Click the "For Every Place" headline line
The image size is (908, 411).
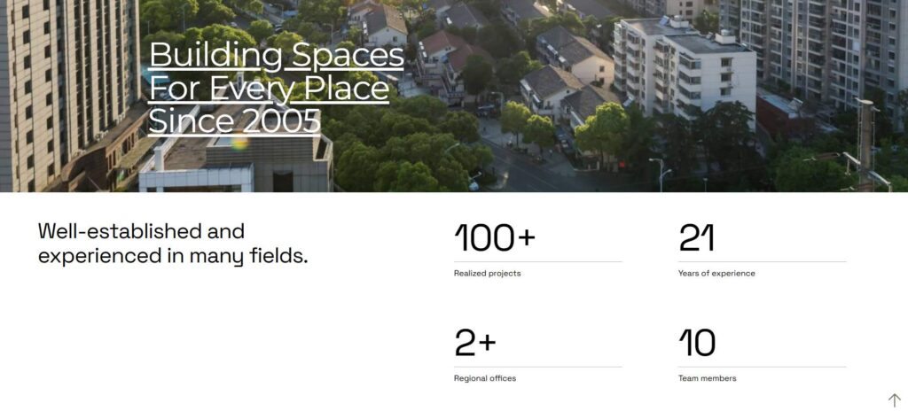[x=269, y=88]
